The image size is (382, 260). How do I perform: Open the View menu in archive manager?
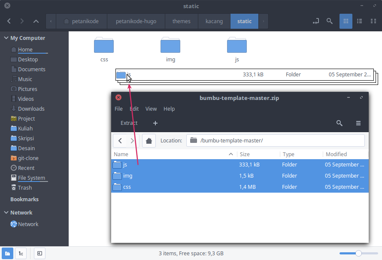151,109
